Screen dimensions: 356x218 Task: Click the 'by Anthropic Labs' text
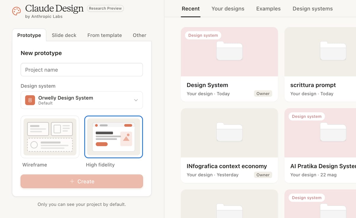[x=44, y=17]
